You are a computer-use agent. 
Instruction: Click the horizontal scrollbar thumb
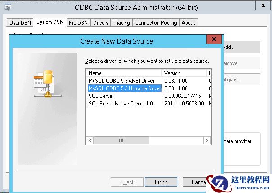121,140
